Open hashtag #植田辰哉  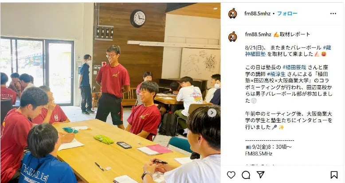pos(294,67)
